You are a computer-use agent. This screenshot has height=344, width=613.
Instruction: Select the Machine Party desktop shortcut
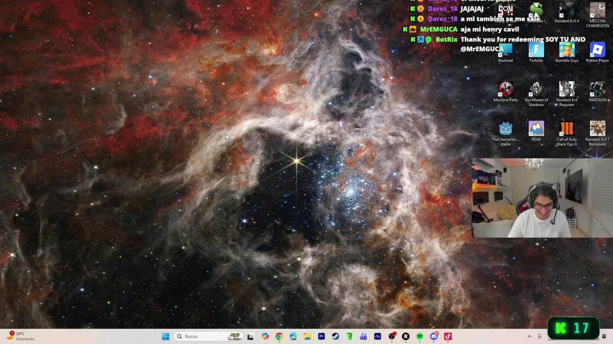point(505,92)
